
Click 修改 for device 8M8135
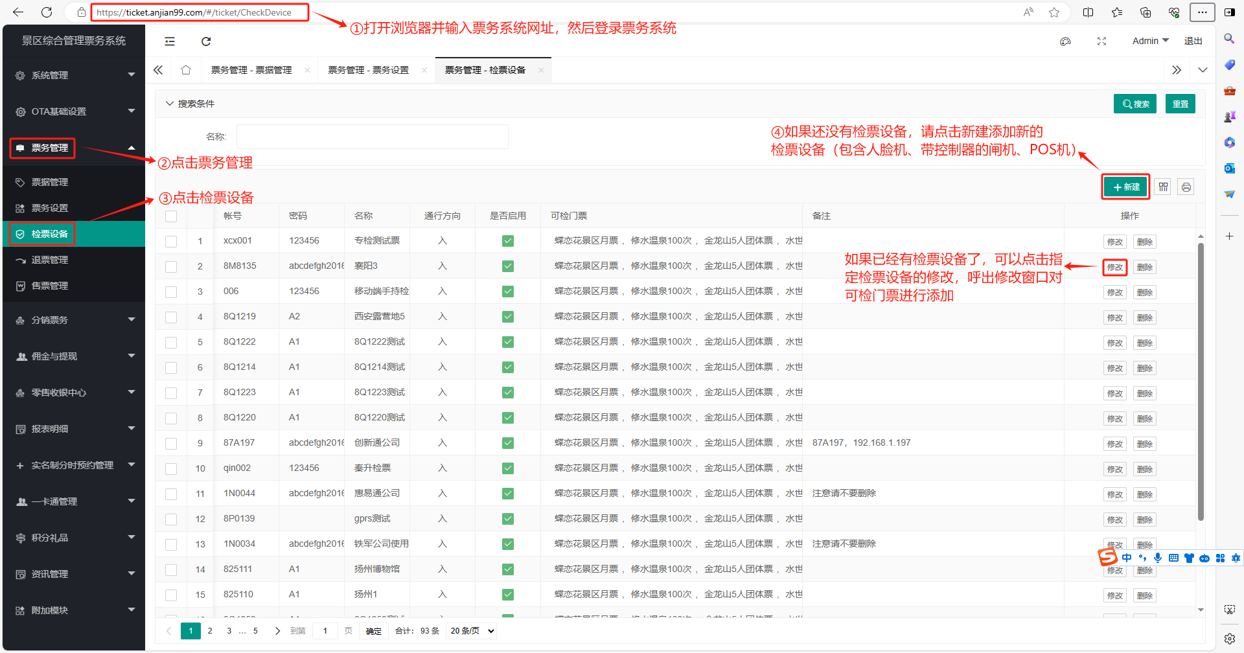coord(1115,268)
